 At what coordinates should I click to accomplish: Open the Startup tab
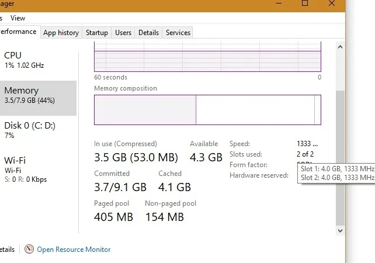pos(97,33)
